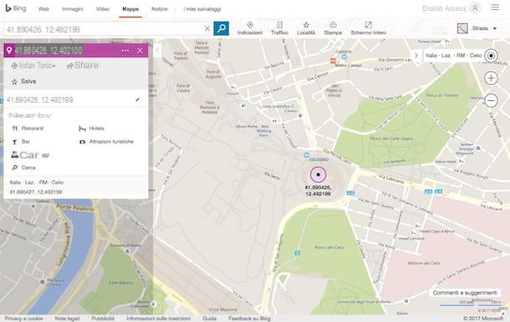Screen dimensions: 510x322
Task: Click the locate me button
Action: pyautogui.click(x=491, y=56)
